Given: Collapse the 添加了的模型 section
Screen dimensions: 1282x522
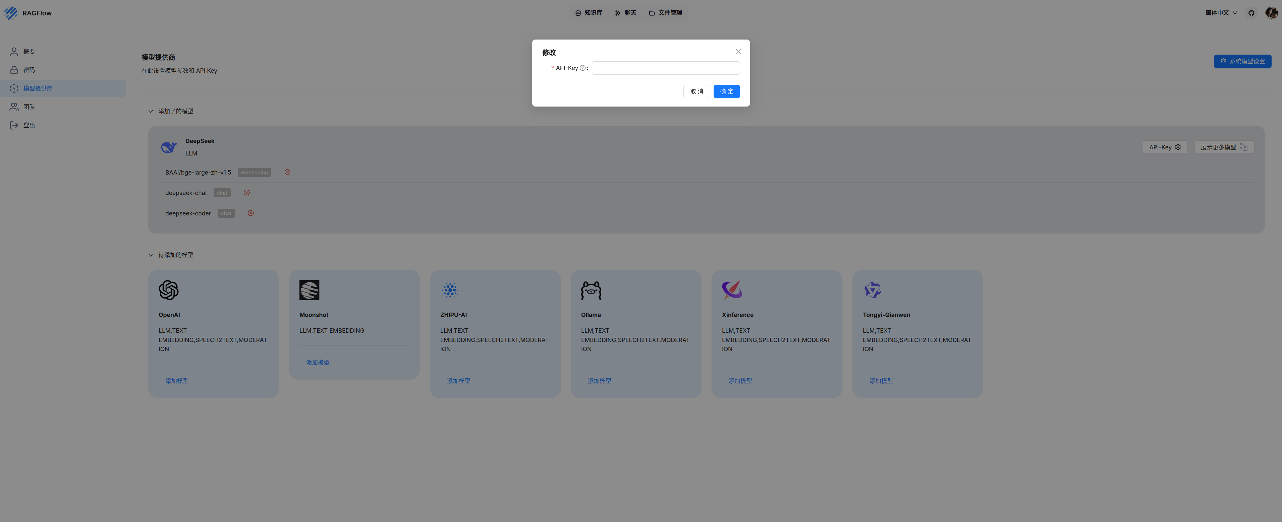Looking at the screenshot, I should pos(151,111).
